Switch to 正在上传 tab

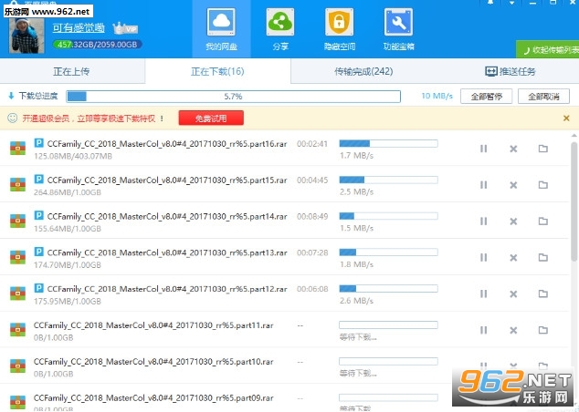pos(71,71)
